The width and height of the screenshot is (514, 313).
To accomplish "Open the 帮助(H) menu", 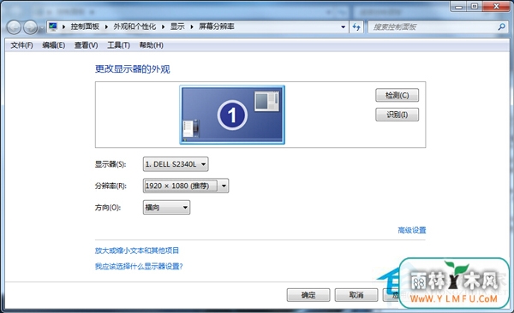I will pos(151,45).
